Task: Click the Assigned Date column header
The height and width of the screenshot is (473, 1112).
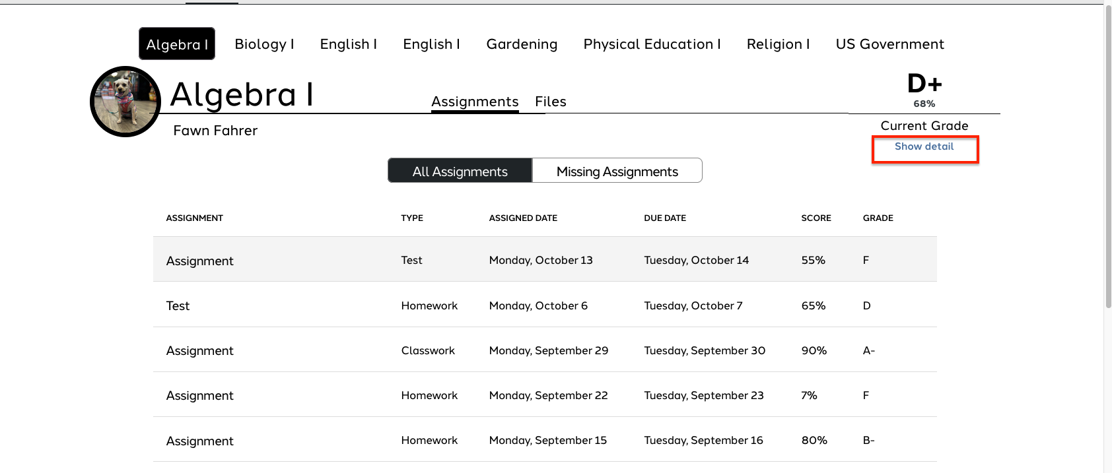Action: [x=523, y=218]
